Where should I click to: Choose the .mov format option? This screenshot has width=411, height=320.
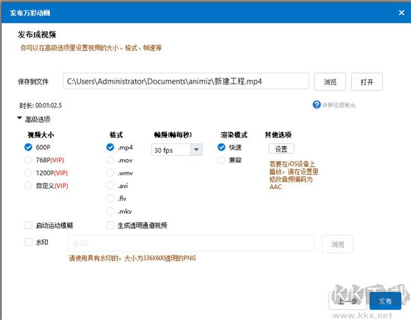110,160
